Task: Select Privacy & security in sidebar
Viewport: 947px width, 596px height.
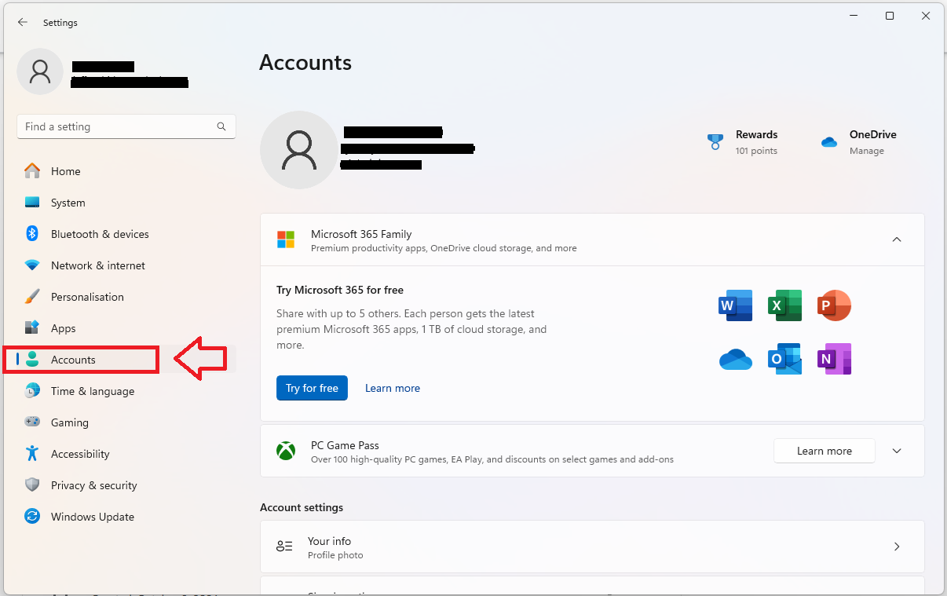Action: [93, 485]
